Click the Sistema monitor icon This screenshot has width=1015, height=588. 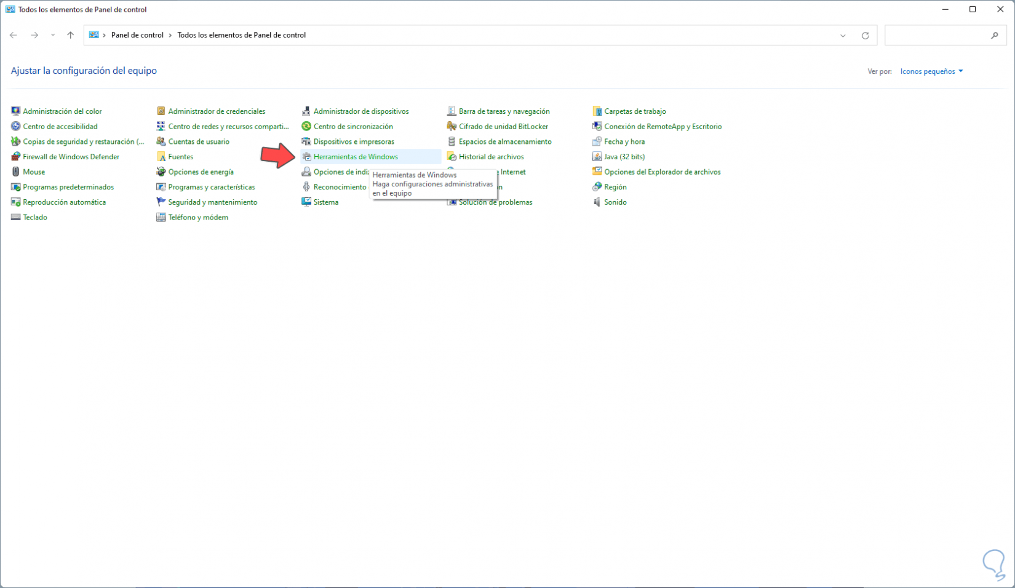306,202
